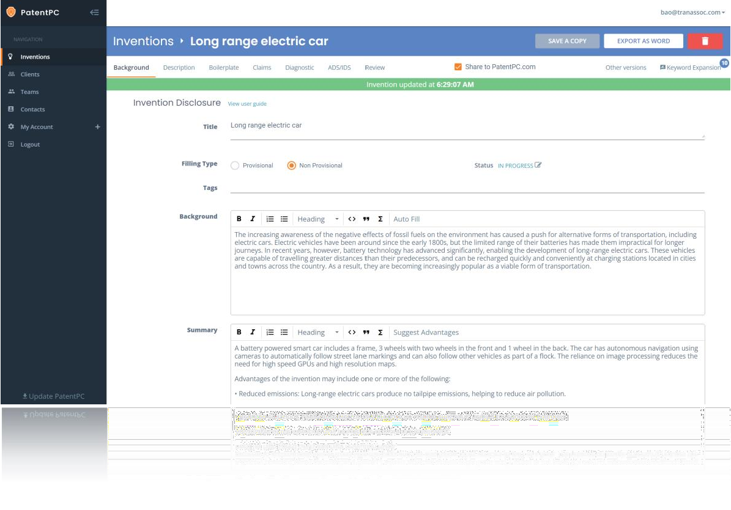Delete the invention using the trash icon
This screenshot has width=731, height=510.
(x=705, y=41)
